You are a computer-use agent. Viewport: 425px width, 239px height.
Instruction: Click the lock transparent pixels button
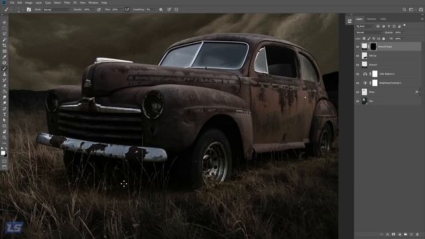coord(364,39)
